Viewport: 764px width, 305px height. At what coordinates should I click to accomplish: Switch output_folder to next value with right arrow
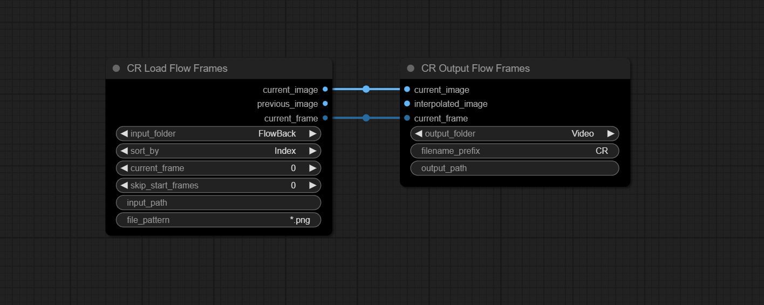click(610, 133)
